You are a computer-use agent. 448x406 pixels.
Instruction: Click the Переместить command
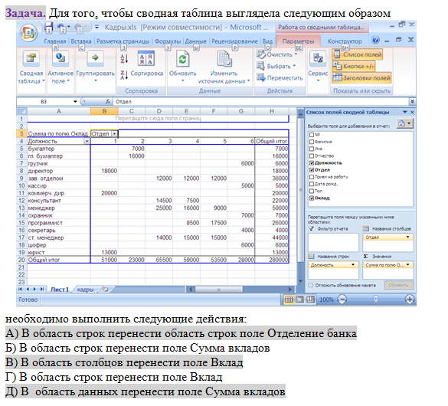coord(280,77)
